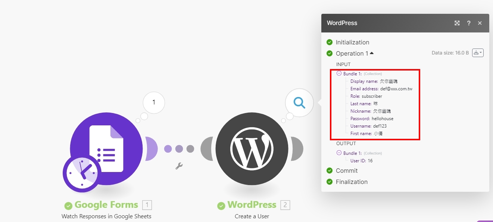Image resolution: width=493 pixels, height=222 pixels.
Task: Open help via the question mark icon
Action: coord(469,23)
